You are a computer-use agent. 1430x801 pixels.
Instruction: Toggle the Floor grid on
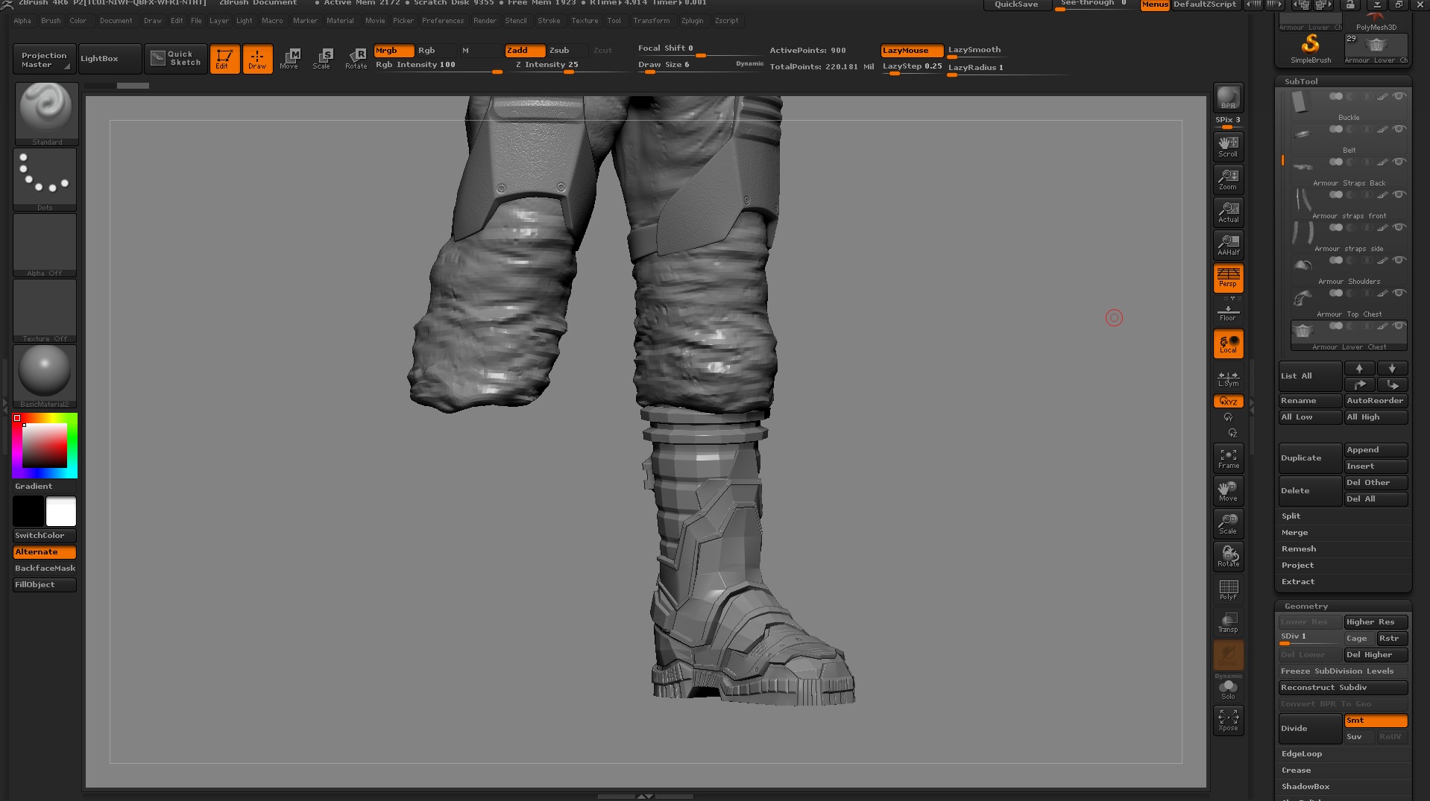pyautogui.click(x=1227, y=311)
